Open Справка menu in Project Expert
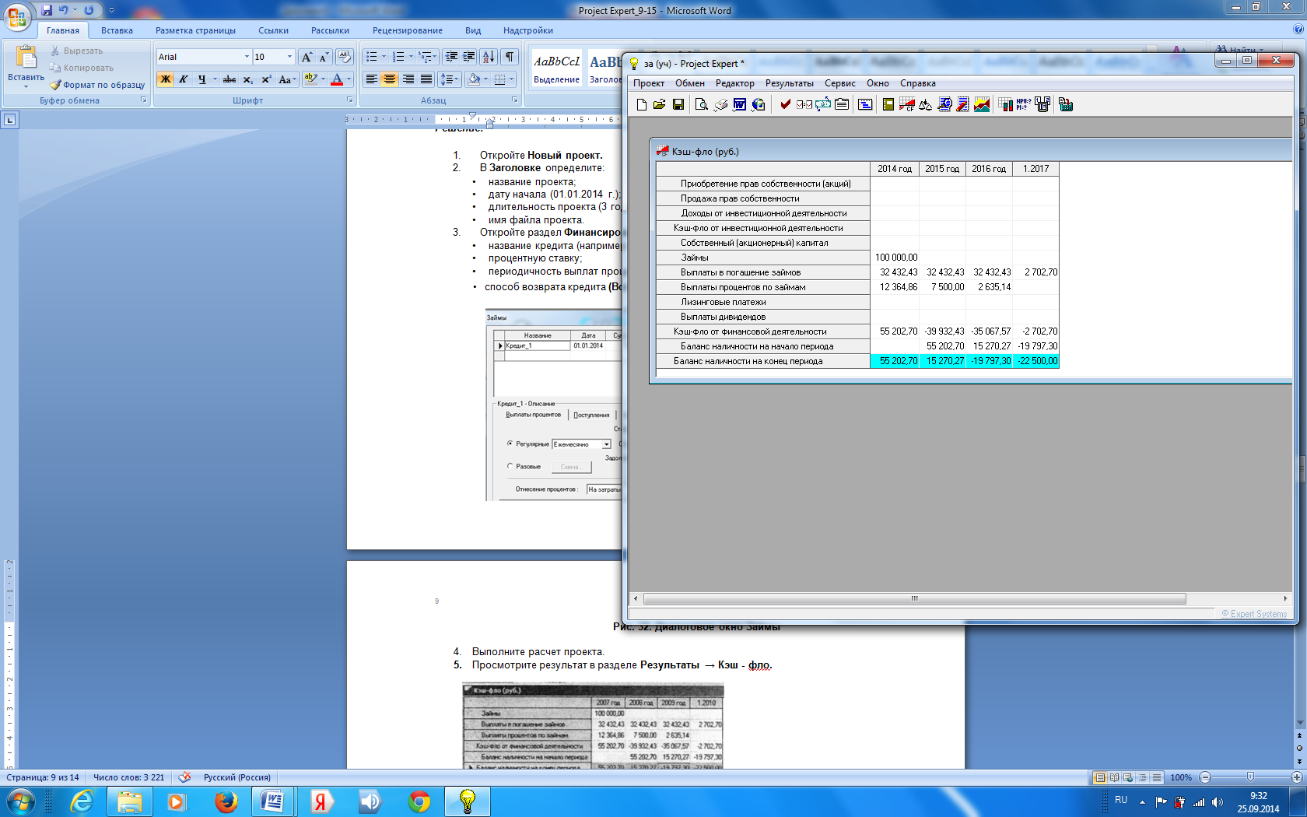The height and width of the screenshot is (817, 1307). 917,83
